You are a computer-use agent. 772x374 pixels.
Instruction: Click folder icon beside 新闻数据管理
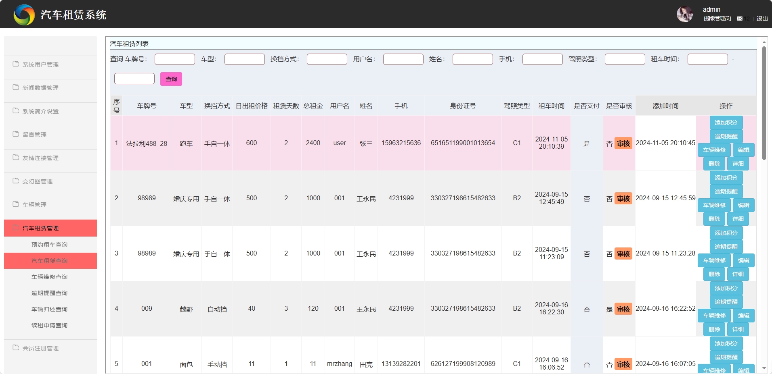pos(16,87)
